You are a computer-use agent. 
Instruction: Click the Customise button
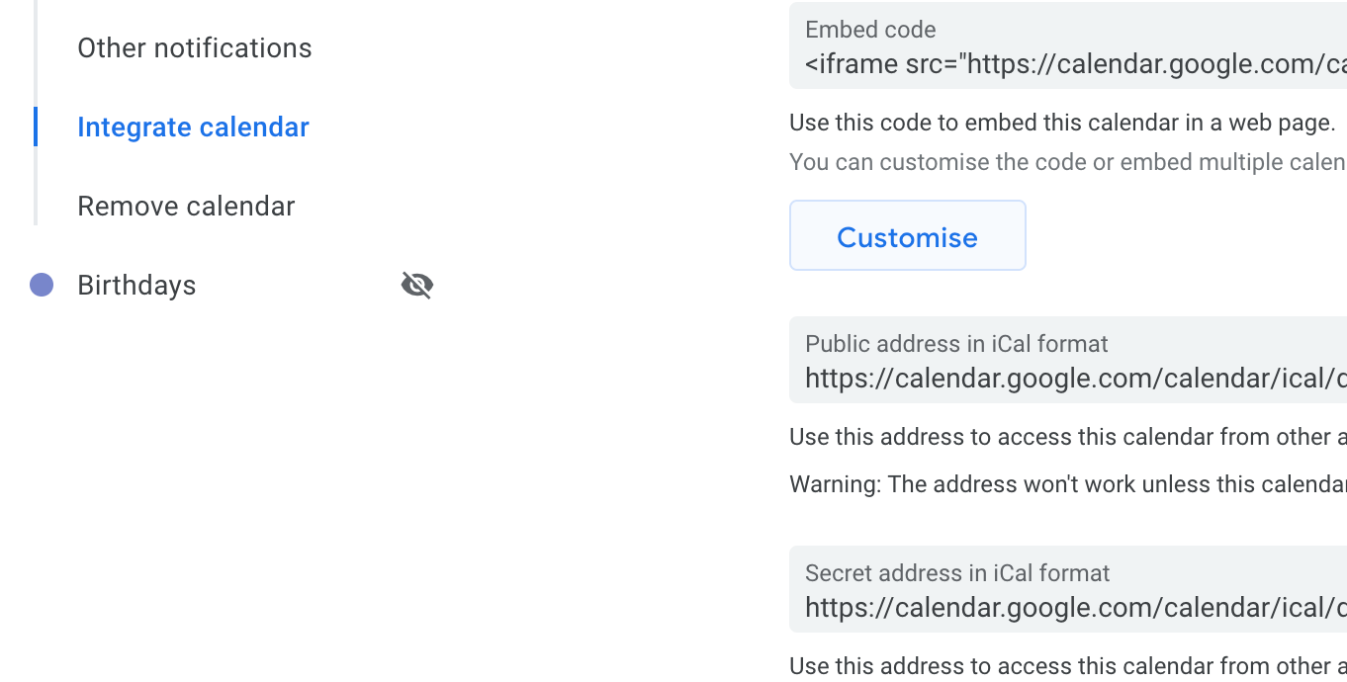pos(907,235)
